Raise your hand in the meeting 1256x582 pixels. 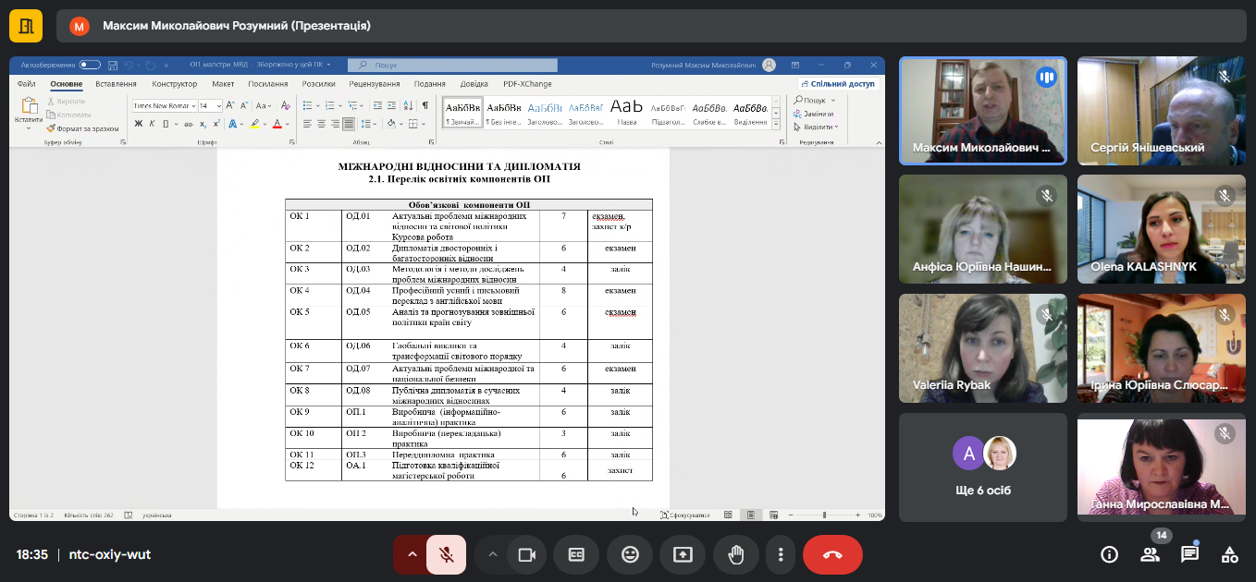pyautogui.click(x=736, y=554)
